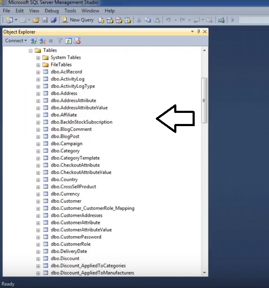Image resolution: width=269 pixels, height=288 pixels.
Task: Click Connect Object Explorer icon
Action: [x=33, y=41]
